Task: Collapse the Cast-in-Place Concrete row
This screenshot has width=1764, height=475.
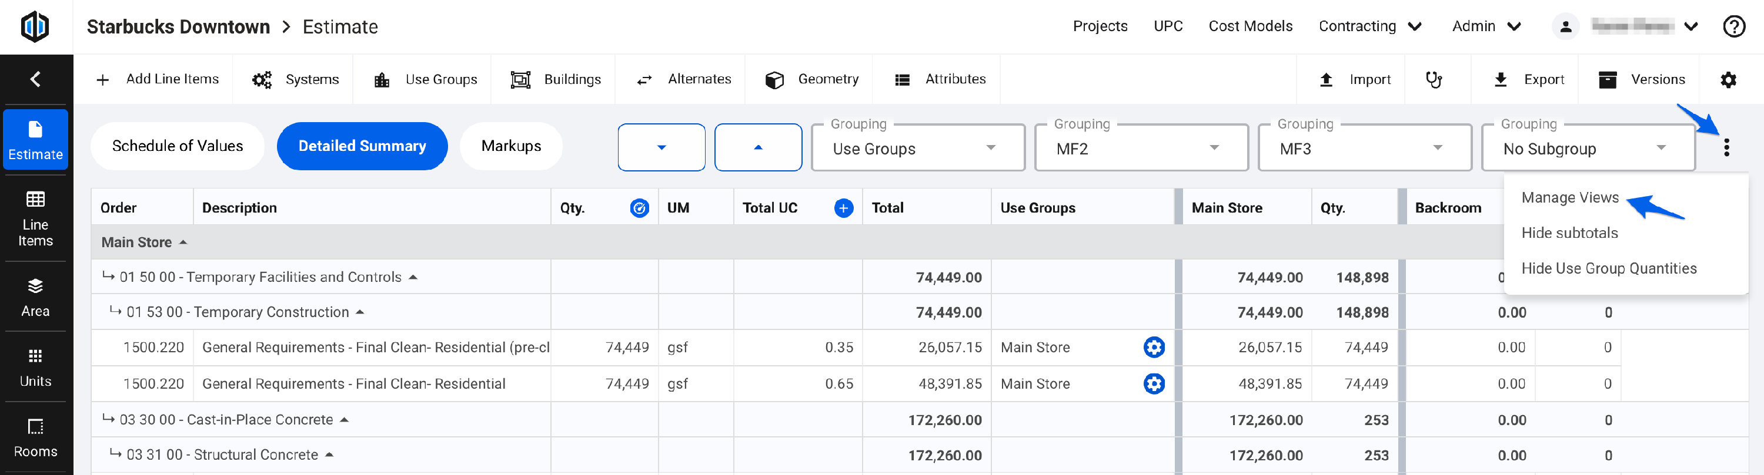Action: click(x=345, y=420)
